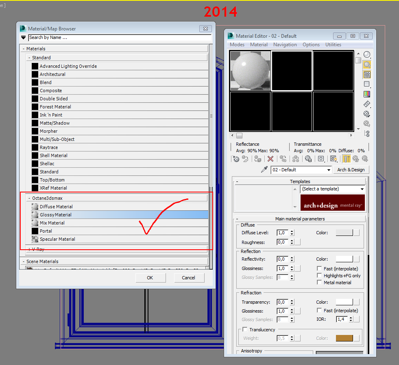Click the Make Preview film icon

point(367,104)
